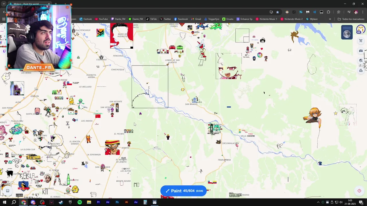Viewport: 367px width, 206px height.
Task: Bookmark this page with the star icon
Action: [x=278, y=12]
